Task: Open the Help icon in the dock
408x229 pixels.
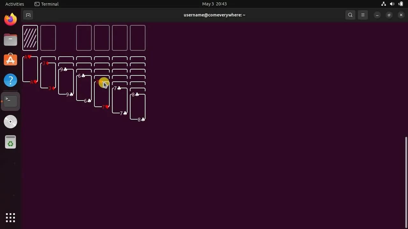Action: tap(10, 80)
